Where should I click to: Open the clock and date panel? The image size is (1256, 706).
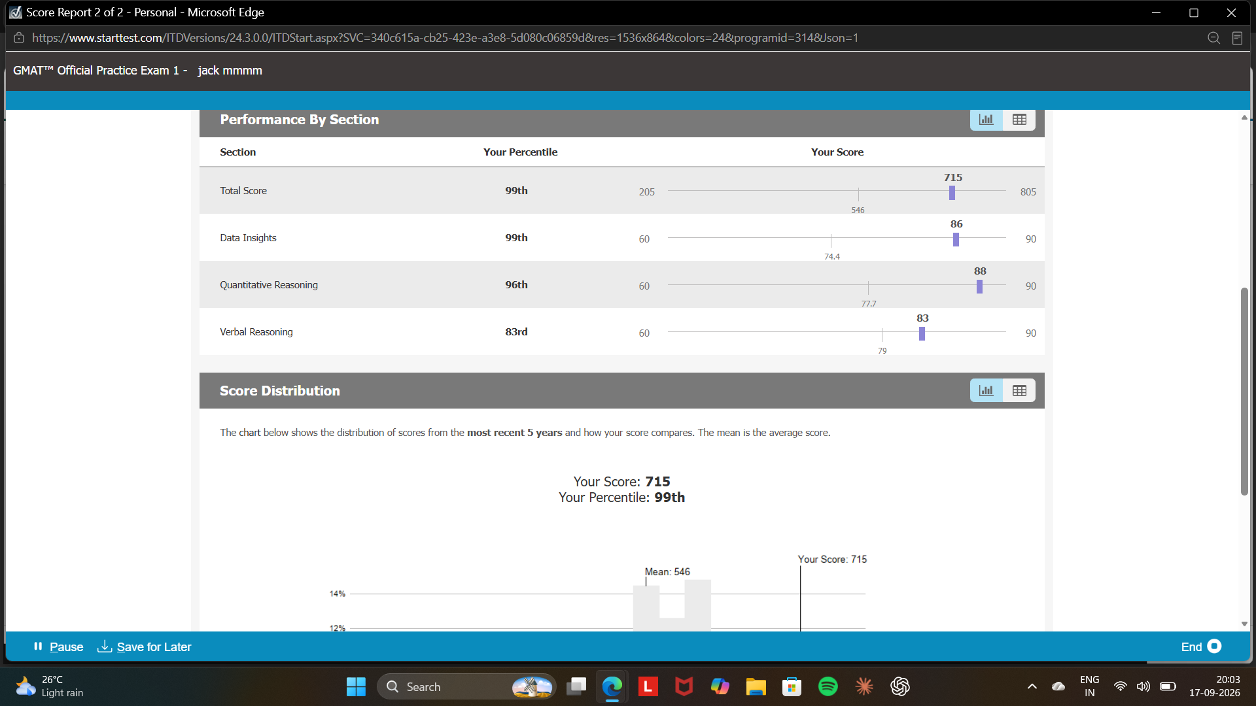(1214, 686)
